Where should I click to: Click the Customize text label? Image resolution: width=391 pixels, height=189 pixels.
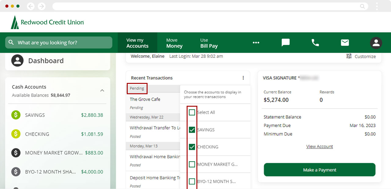(x=365, y=56)
